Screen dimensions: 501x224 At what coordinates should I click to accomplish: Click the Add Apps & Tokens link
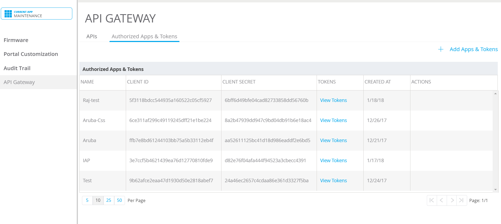474,49
